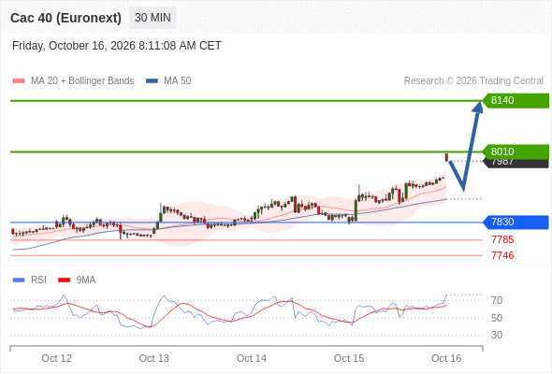Click the Cac 40 (Euronext) title
552x374 pixels.
(65, 18)
